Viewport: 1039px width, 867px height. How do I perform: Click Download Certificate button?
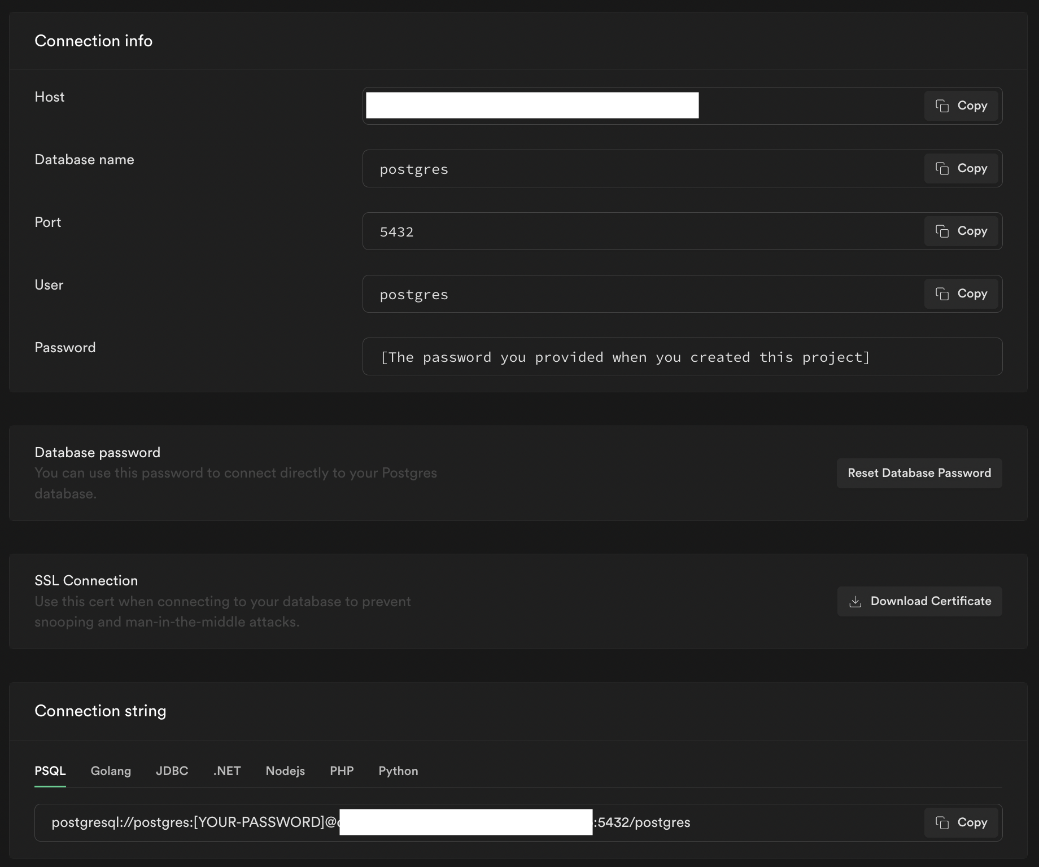(x=919, y=601)
